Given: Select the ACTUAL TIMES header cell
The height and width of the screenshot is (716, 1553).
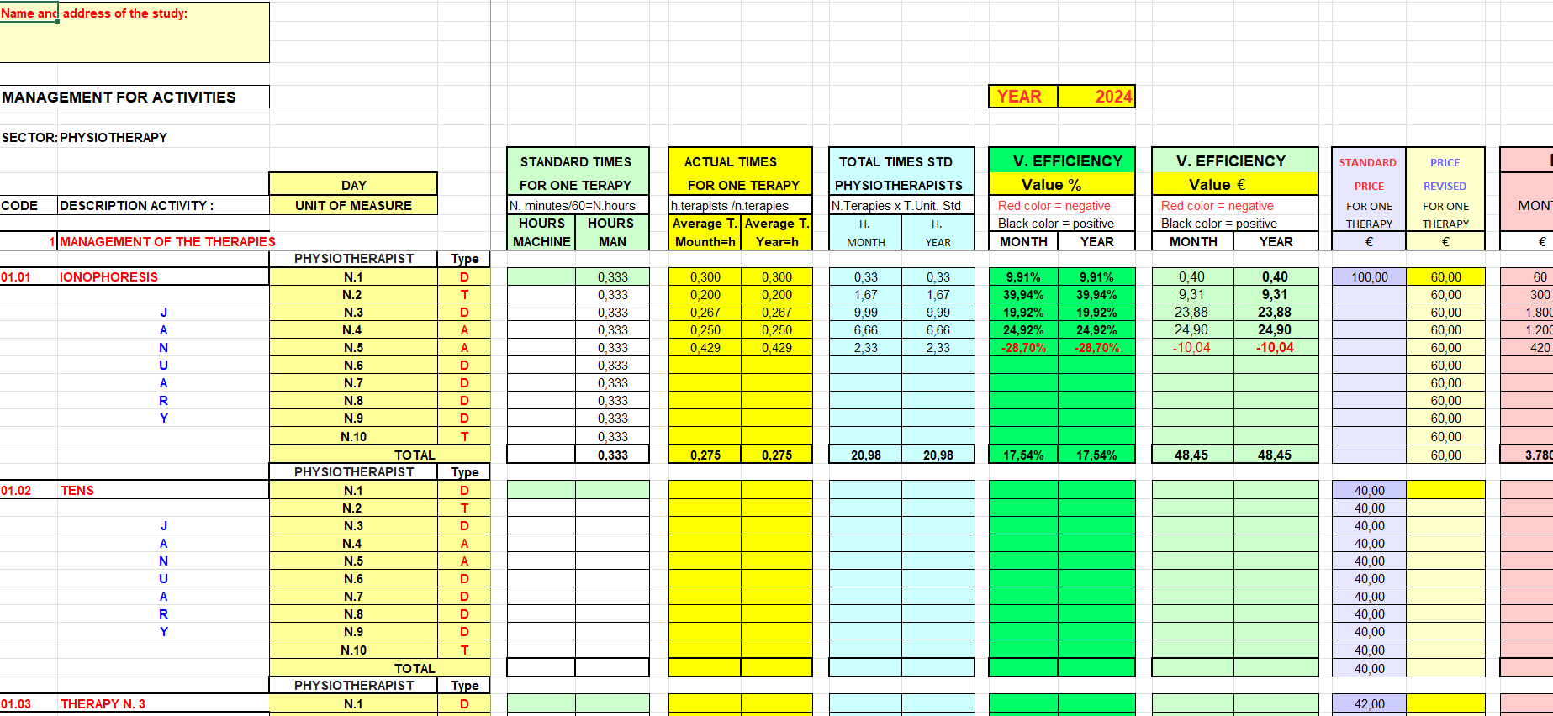Looking at the screenshot, I should click(x=740, y=172).
